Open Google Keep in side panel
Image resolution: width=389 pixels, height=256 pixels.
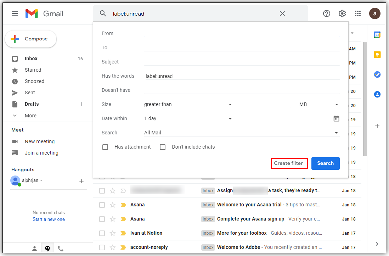point(377,55)
